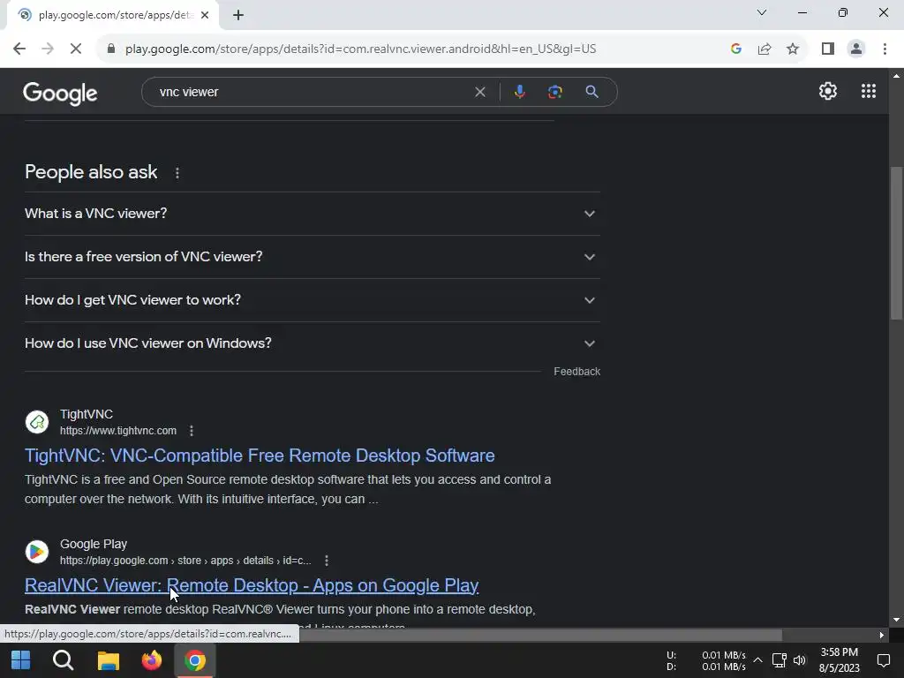Click the Google logo
This screenshot has height=678, width=904.
[61, 93]
